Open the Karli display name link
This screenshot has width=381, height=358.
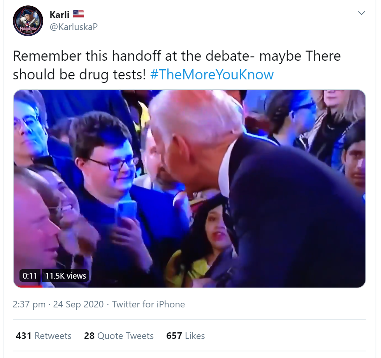(x=60, y=14)
